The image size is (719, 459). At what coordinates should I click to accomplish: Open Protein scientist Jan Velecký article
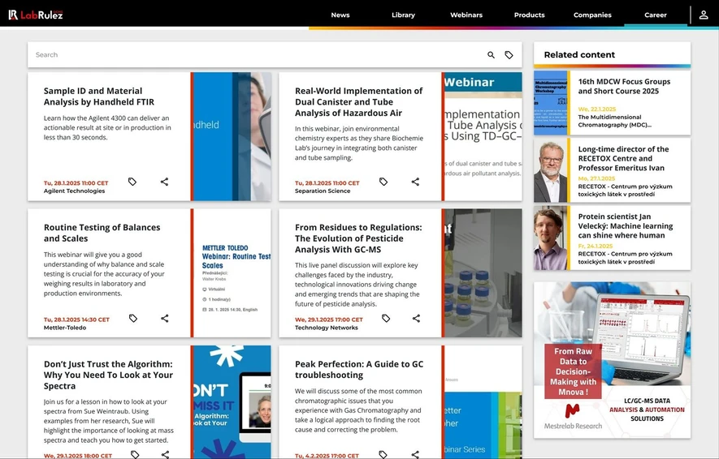tap(625, 225)
